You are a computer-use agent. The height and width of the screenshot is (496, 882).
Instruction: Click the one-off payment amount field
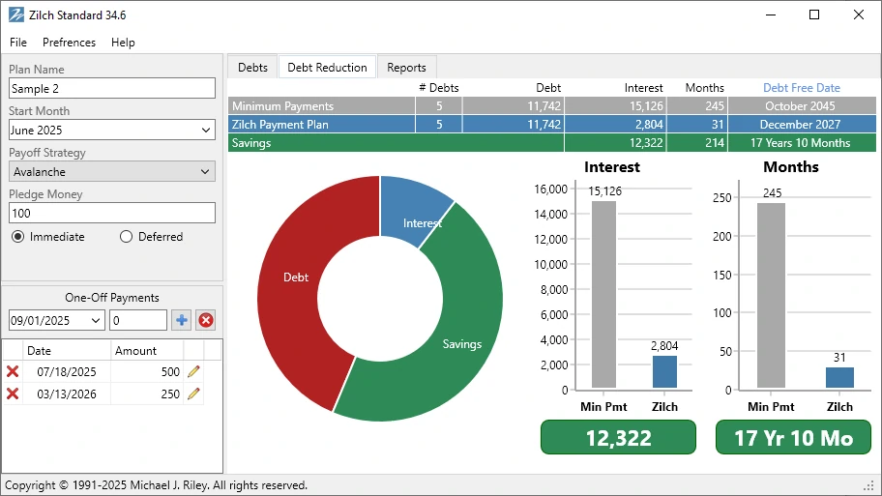(x=137, y=321)
